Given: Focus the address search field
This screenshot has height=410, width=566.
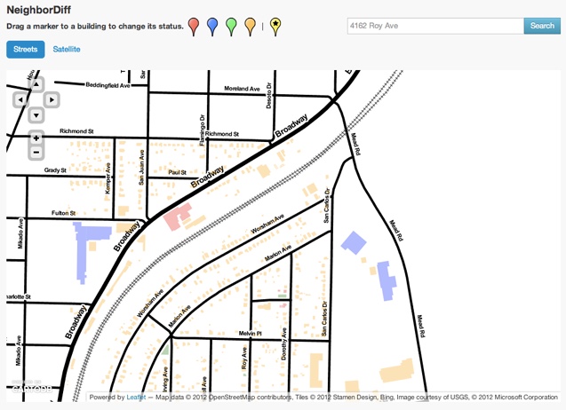Looking at the screenshot, I should click(x=435, y=26).
